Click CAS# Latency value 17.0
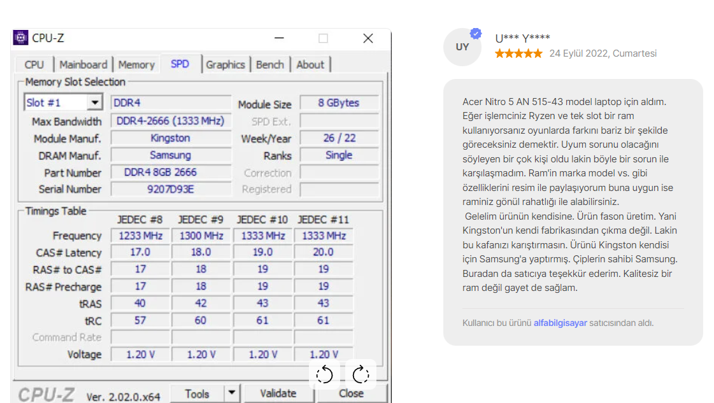714x403 pixels. [140, 252]
